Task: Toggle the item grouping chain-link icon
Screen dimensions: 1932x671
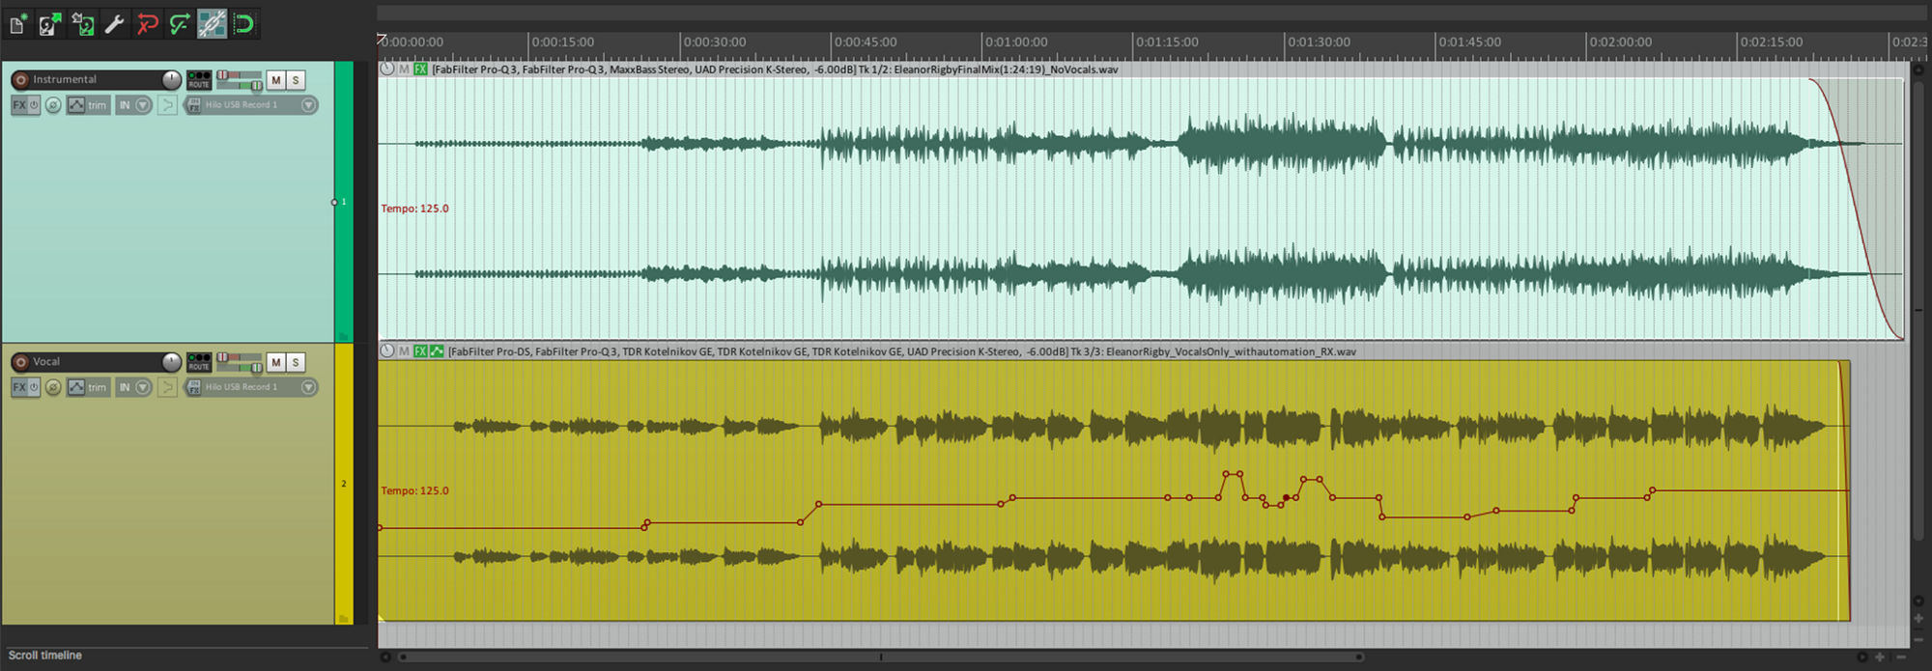Action: [x=212, y=24]
